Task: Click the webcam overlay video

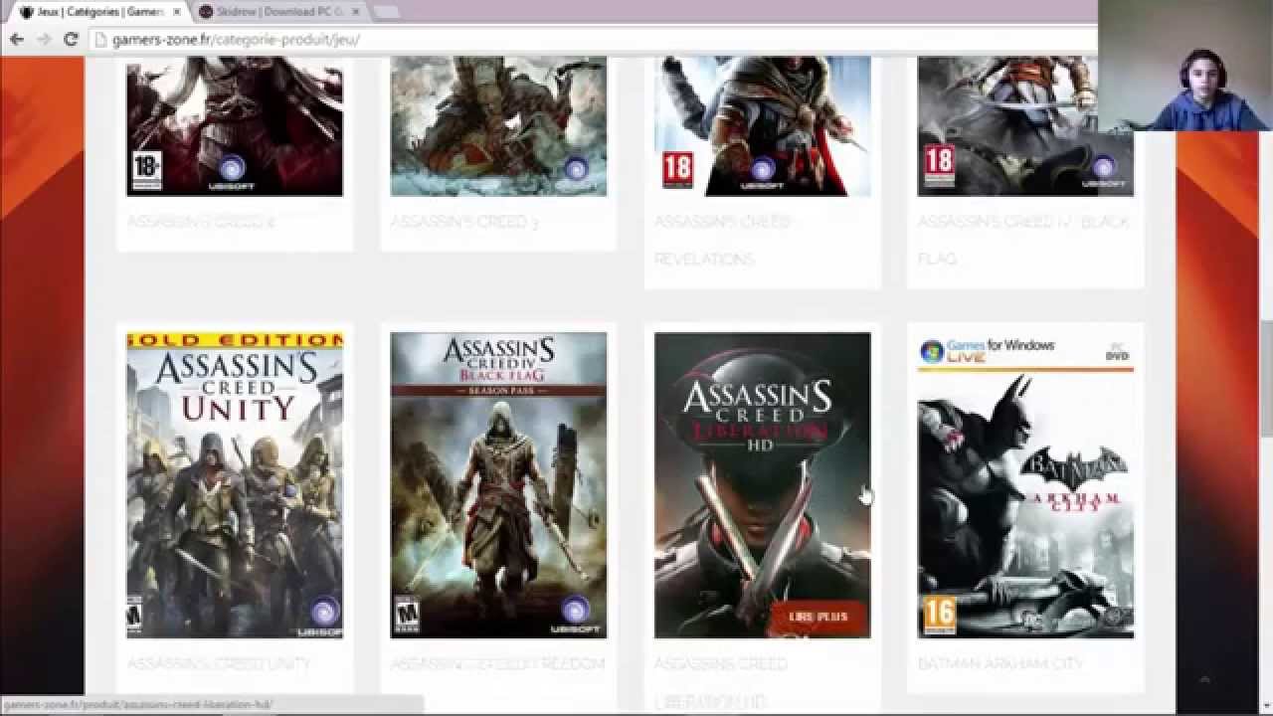Action: [1185, 66]
